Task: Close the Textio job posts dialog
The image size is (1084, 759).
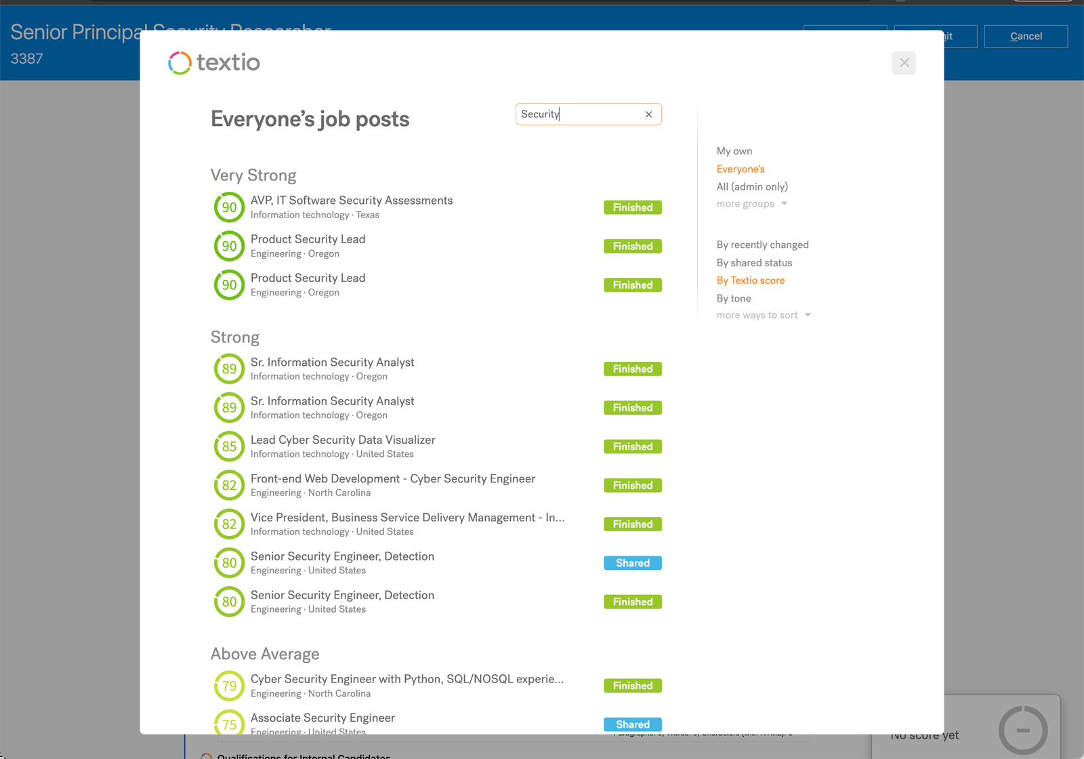Action: [x=904, y=63]
